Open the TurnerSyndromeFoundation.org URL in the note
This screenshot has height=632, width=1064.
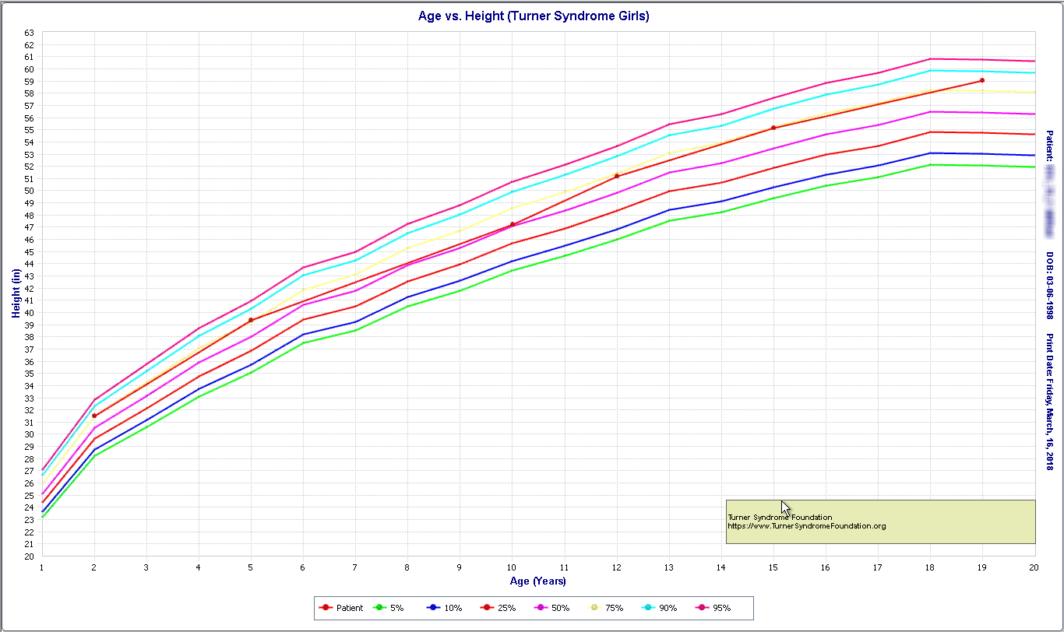click(806, 526)
